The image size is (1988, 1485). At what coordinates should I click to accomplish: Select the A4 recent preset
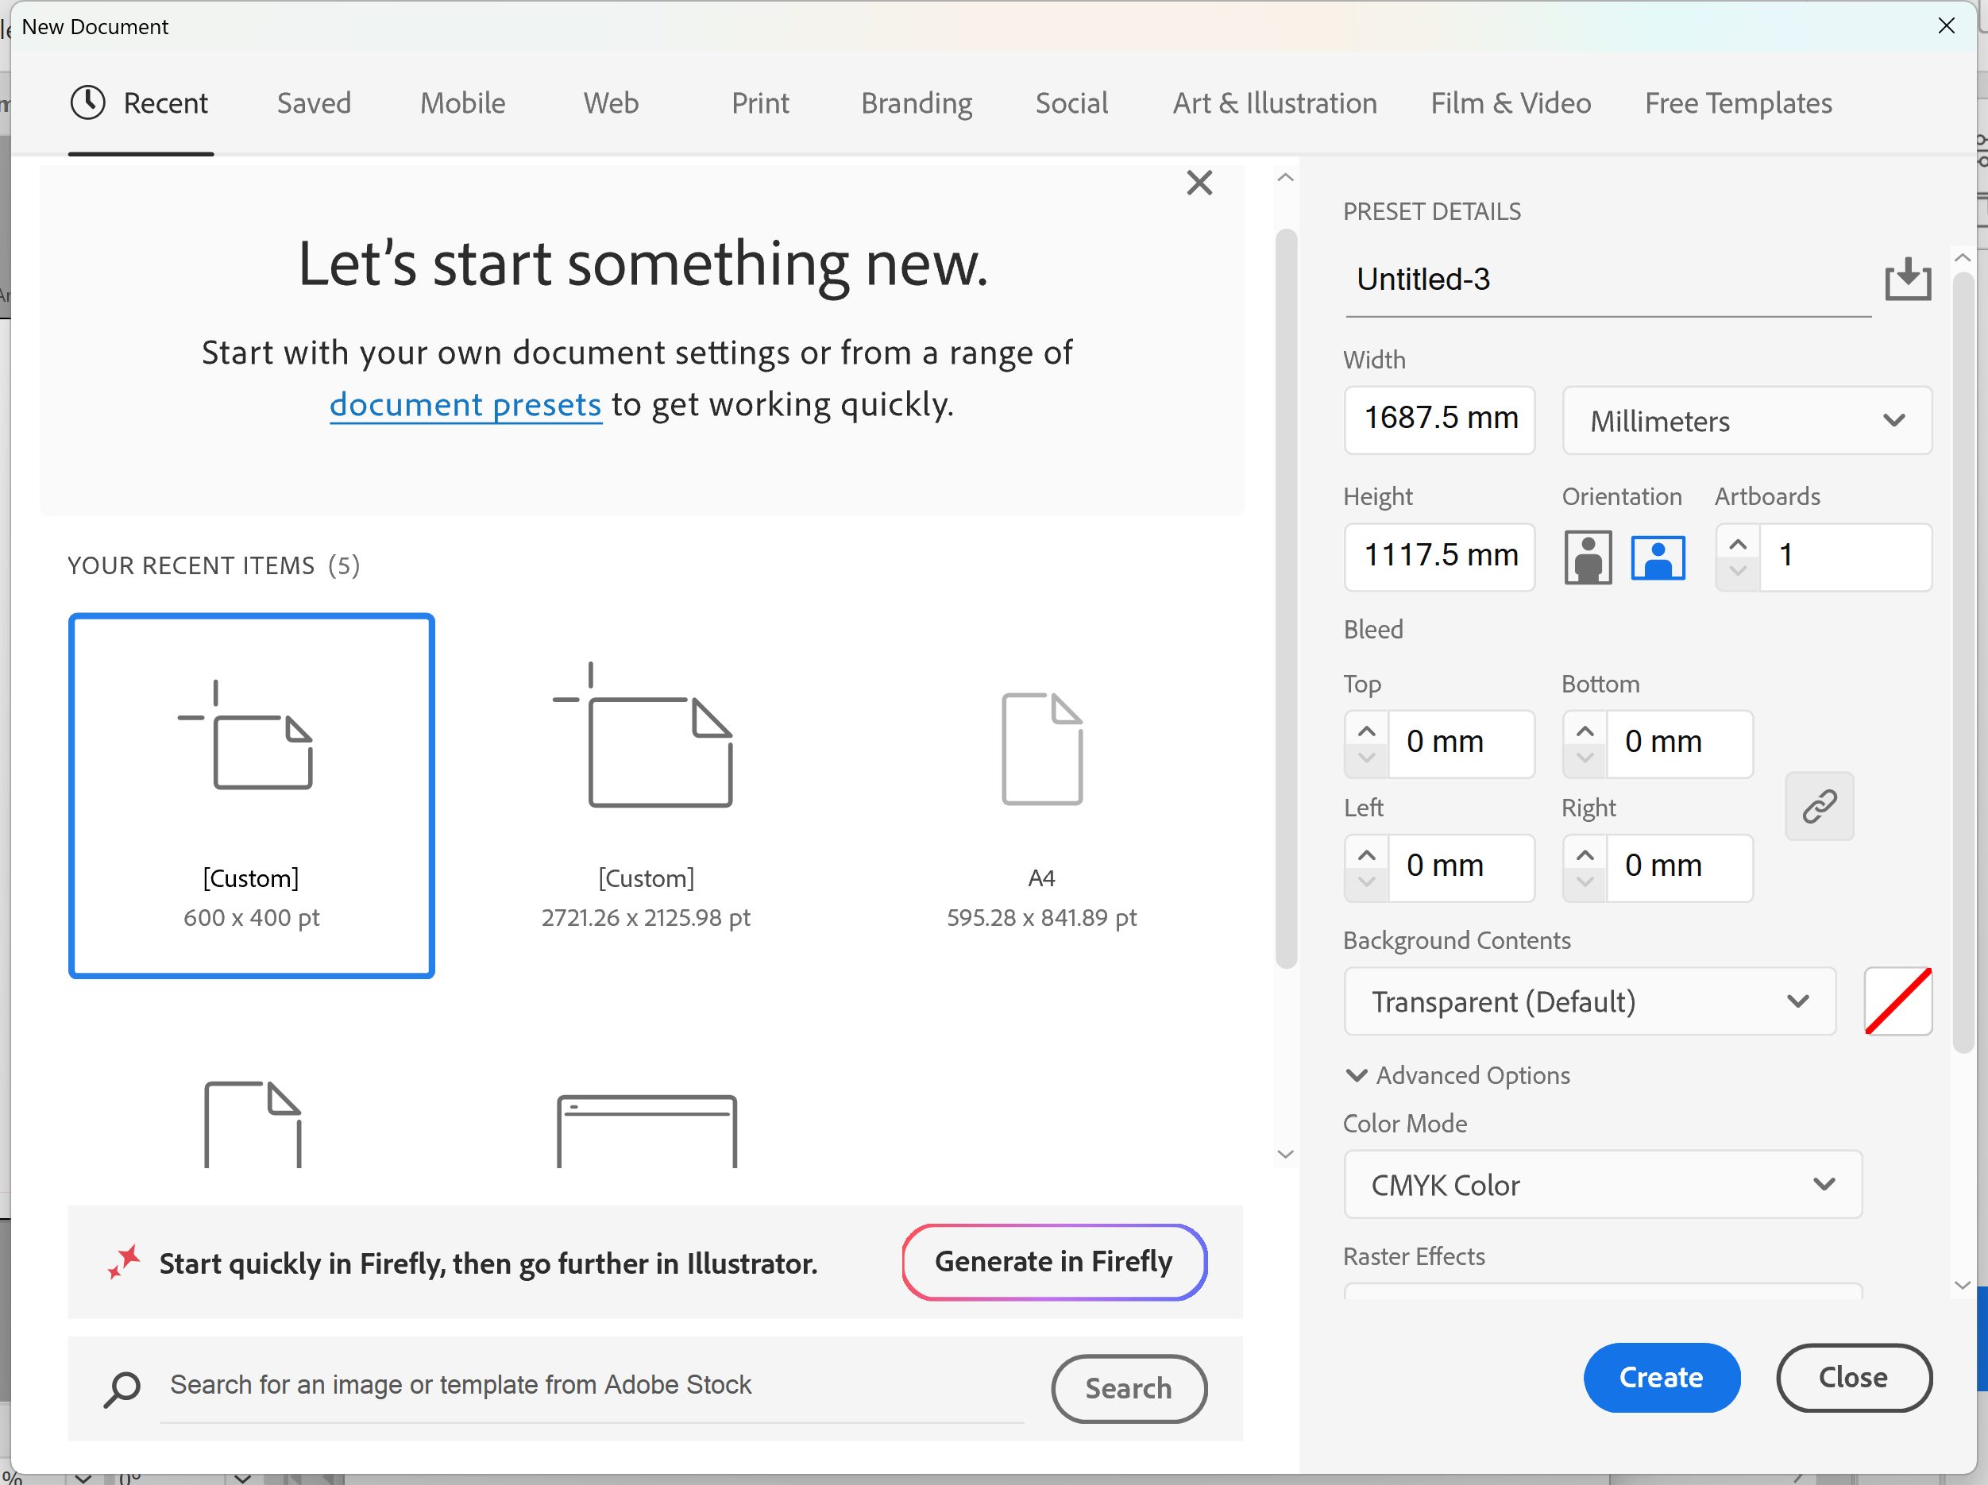[1041, 796]
